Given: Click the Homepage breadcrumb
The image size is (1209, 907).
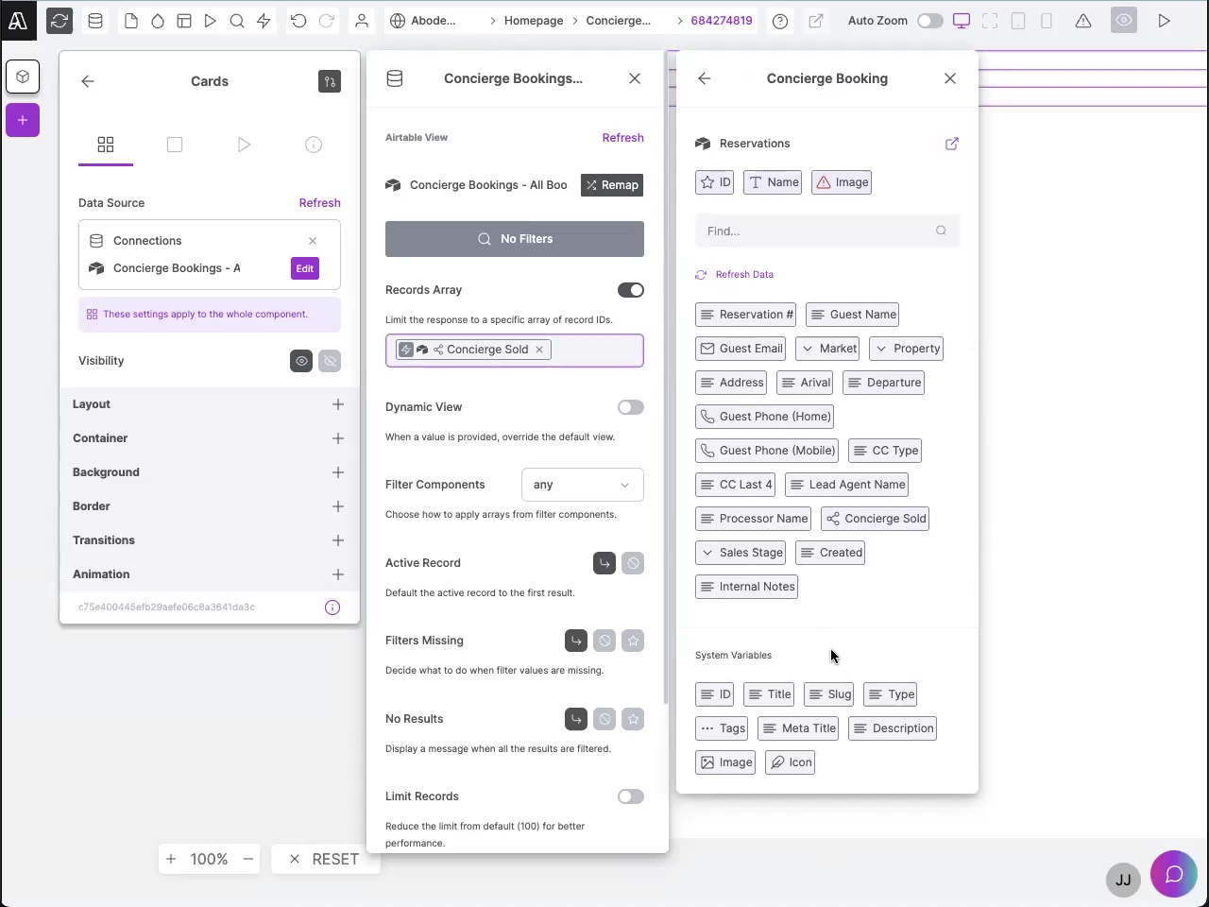Looking at the screenshot, I should click(x=534, y=21).
